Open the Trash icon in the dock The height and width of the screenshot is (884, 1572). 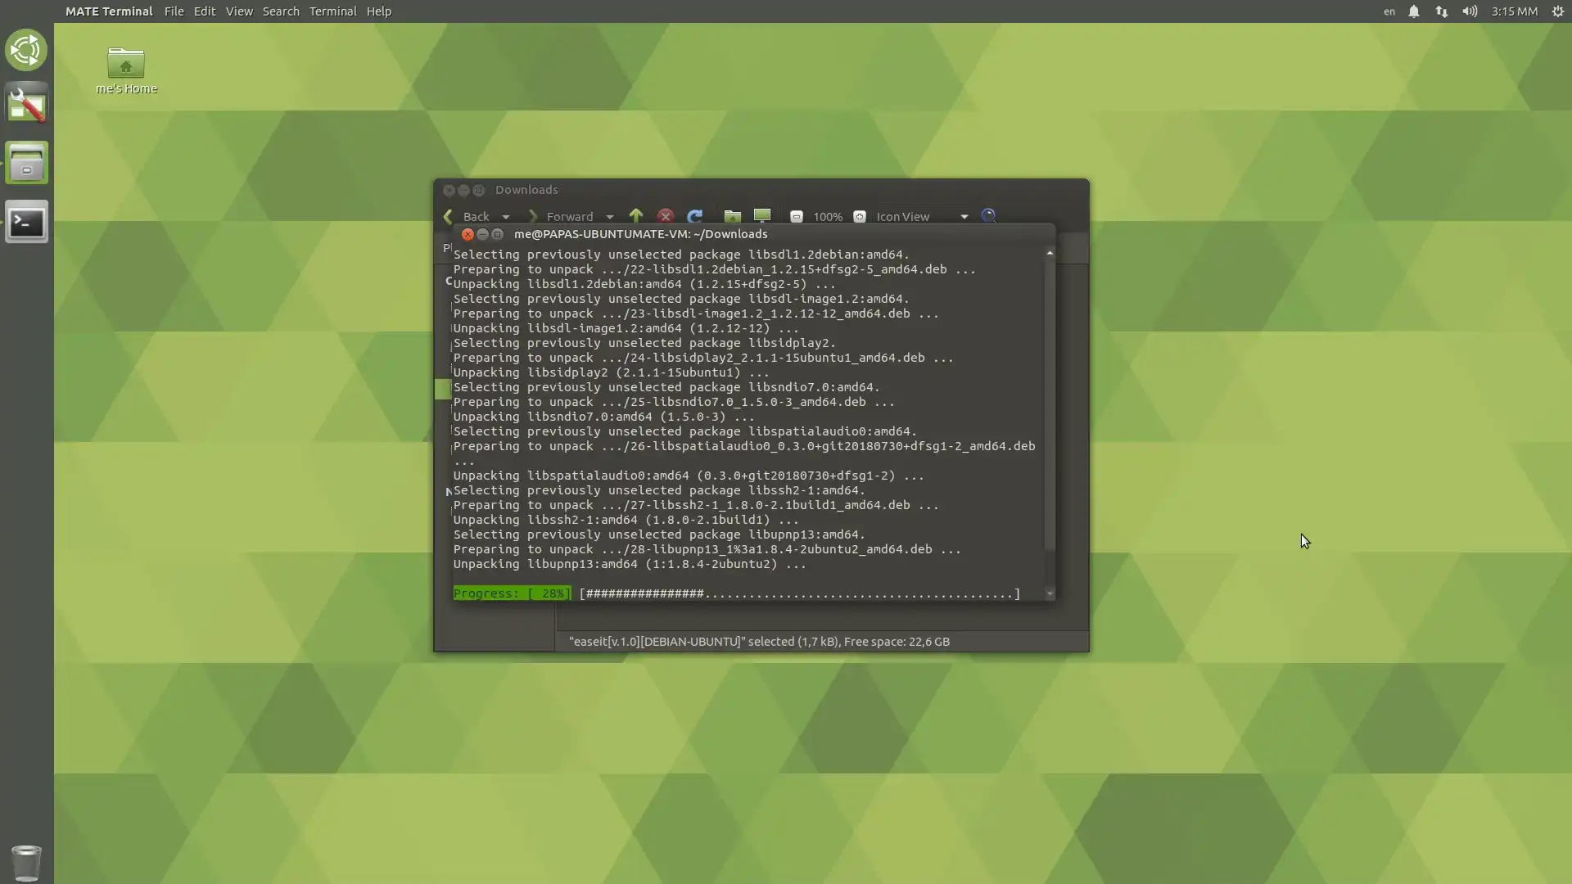(x=26, y=862)
